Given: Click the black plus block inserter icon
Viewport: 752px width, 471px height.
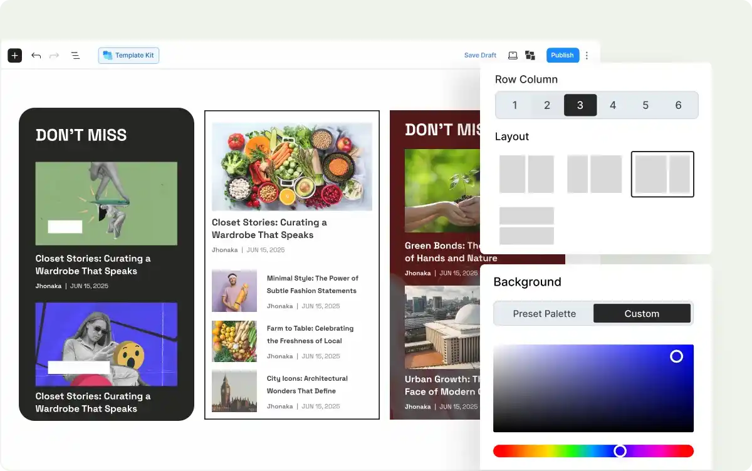Looking at the screenshot, I should click(14, 56).
